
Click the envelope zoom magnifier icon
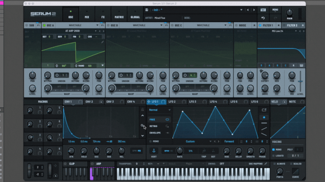coord(142,125)
